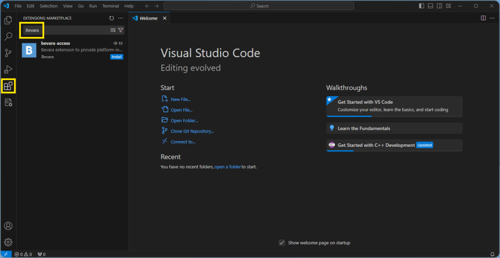Open the Selection menu
Image resolution: width=500 pixels, height=258 pixels.
coord(49,6)
